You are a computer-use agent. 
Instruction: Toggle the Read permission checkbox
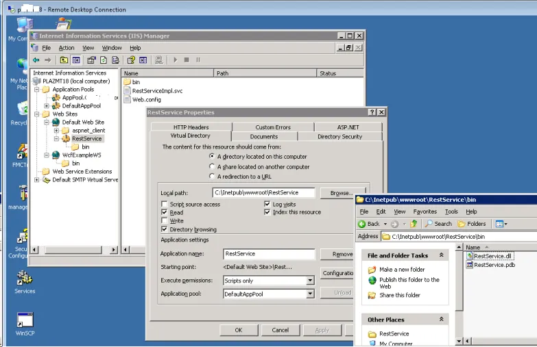pos(165,212)
